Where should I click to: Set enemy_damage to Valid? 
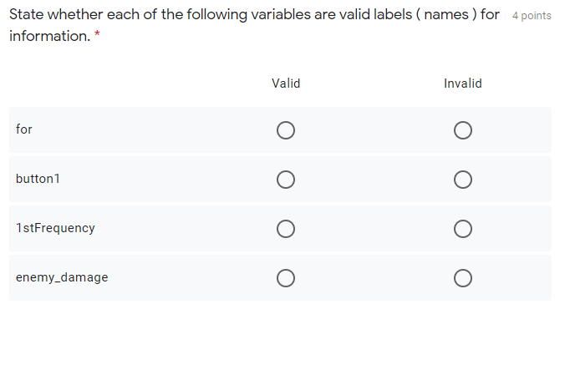(x=286, y=277)
